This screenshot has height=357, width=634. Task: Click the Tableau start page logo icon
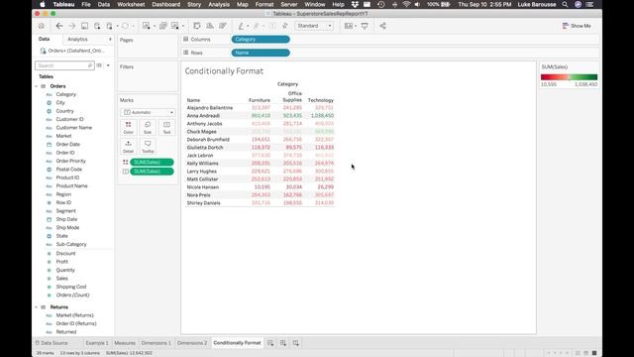(x=42, y=26)
